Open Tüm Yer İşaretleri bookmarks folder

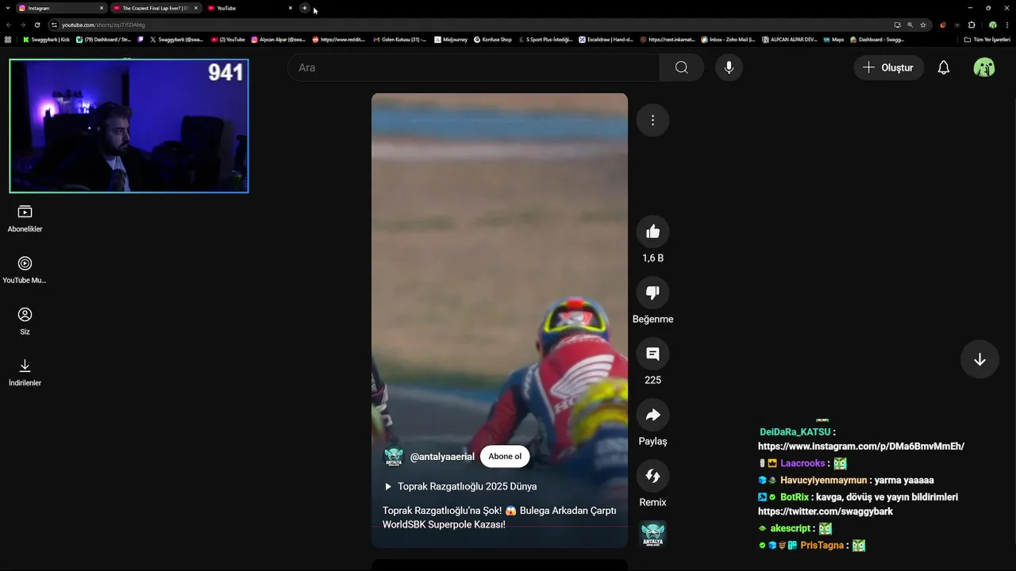point(987,39)
